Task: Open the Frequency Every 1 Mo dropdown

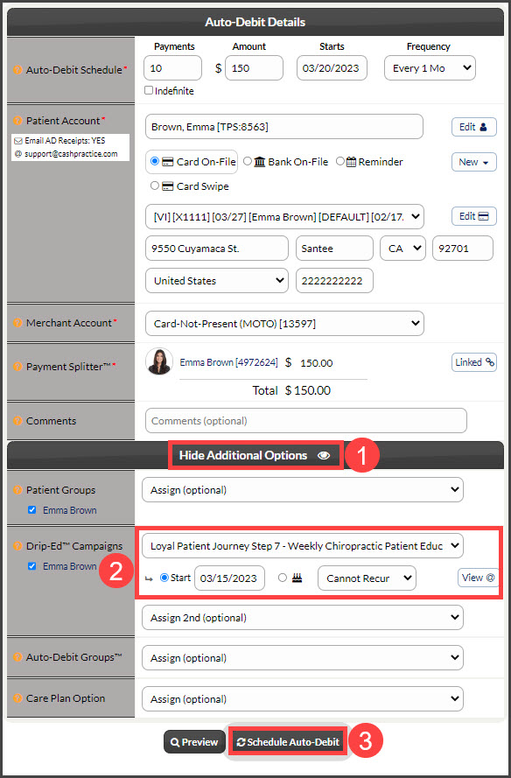Action: [x=430, y=68]
